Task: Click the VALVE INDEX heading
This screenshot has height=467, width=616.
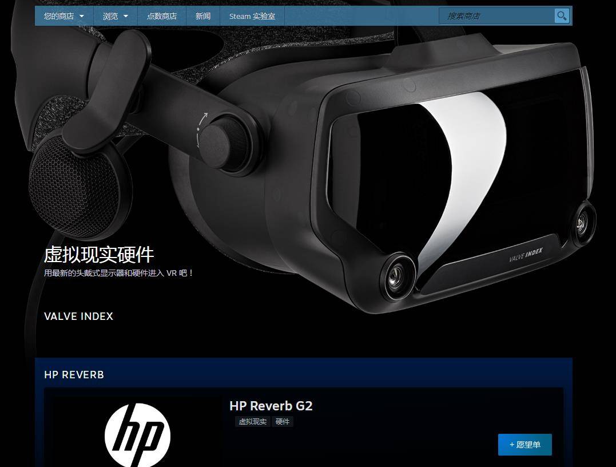Action: [x=78, y=316]
